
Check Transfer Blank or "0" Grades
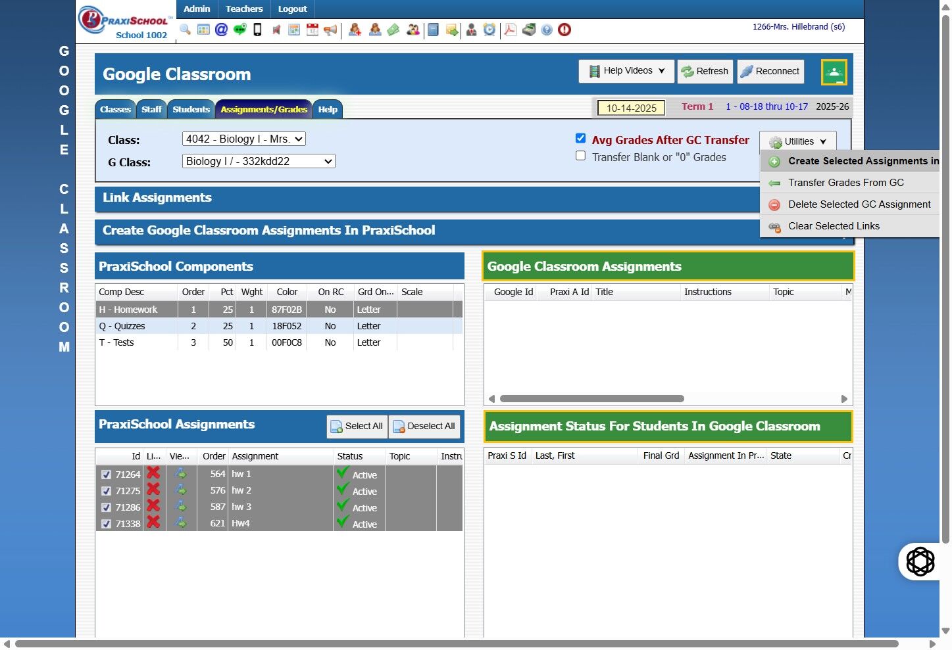click(580, 156)
